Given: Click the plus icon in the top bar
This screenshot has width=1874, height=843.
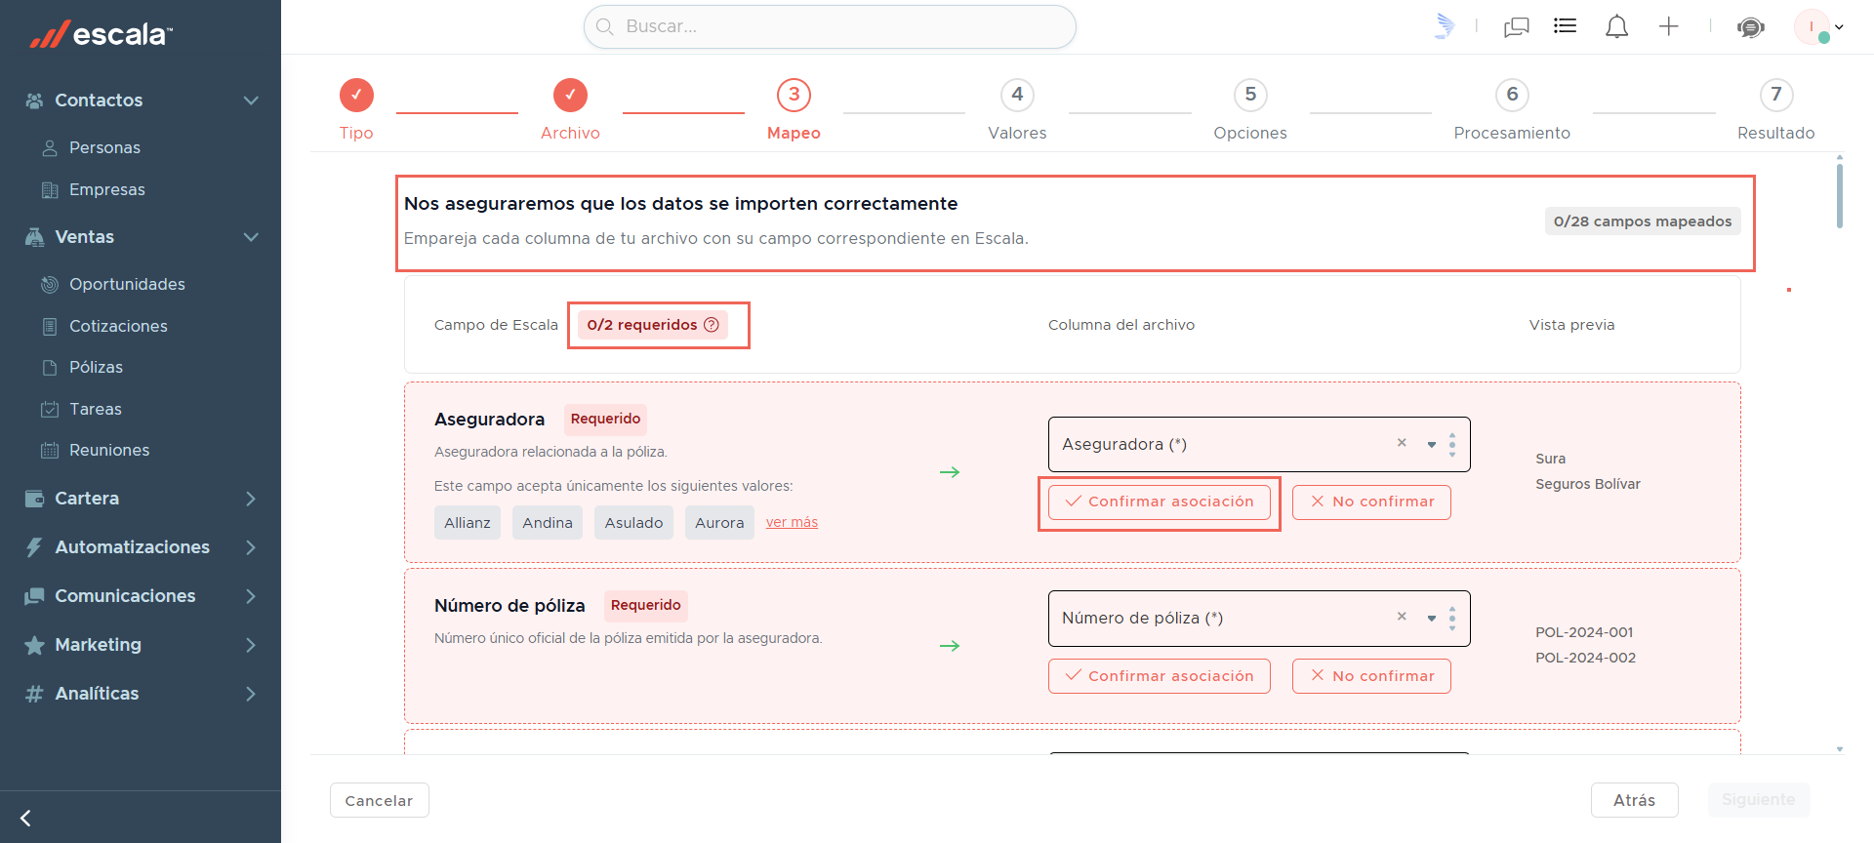Looking at the screenshot, I should click(x=1669, y=26).
